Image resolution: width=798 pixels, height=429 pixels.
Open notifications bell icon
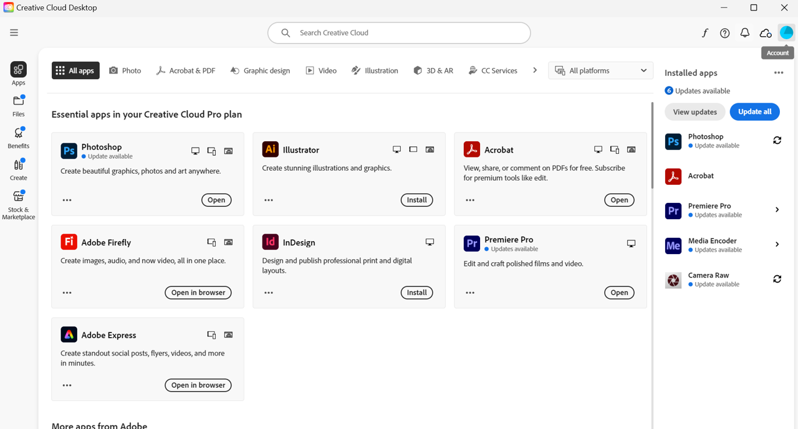[745, 34]
